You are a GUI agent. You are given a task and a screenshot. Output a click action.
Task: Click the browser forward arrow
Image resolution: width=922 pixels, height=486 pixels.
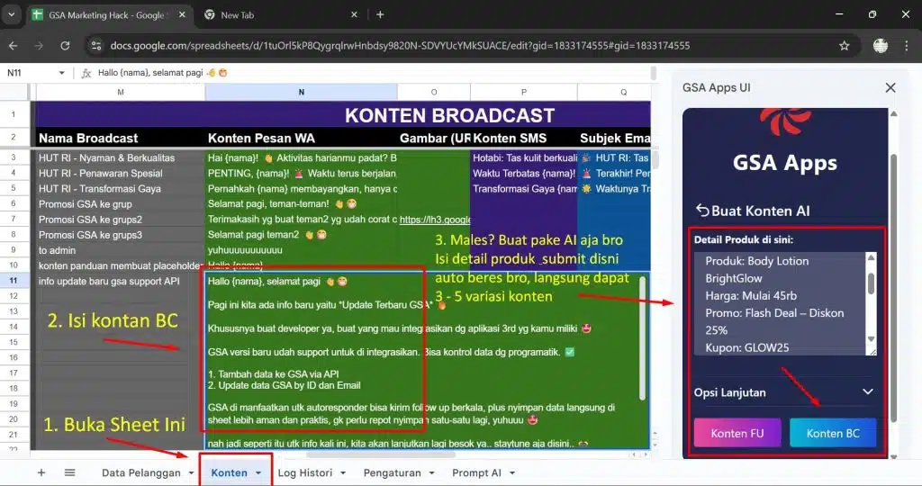click(39, 46)
